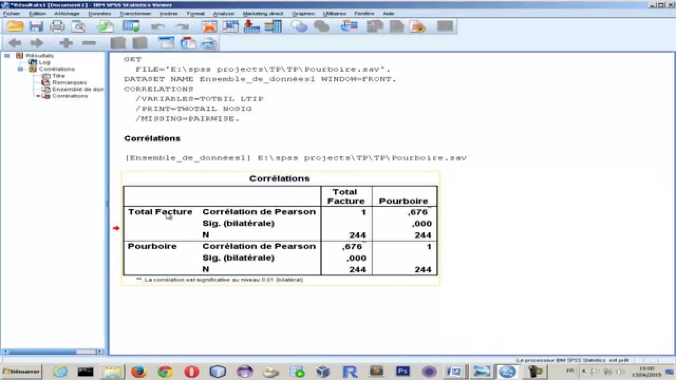
Task: Click the Insert Title icon
Action: pos(188,43)
